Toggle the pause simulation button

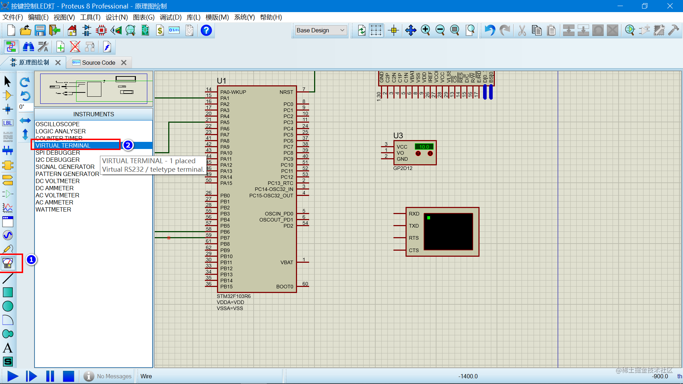click(x=49, y=376)
